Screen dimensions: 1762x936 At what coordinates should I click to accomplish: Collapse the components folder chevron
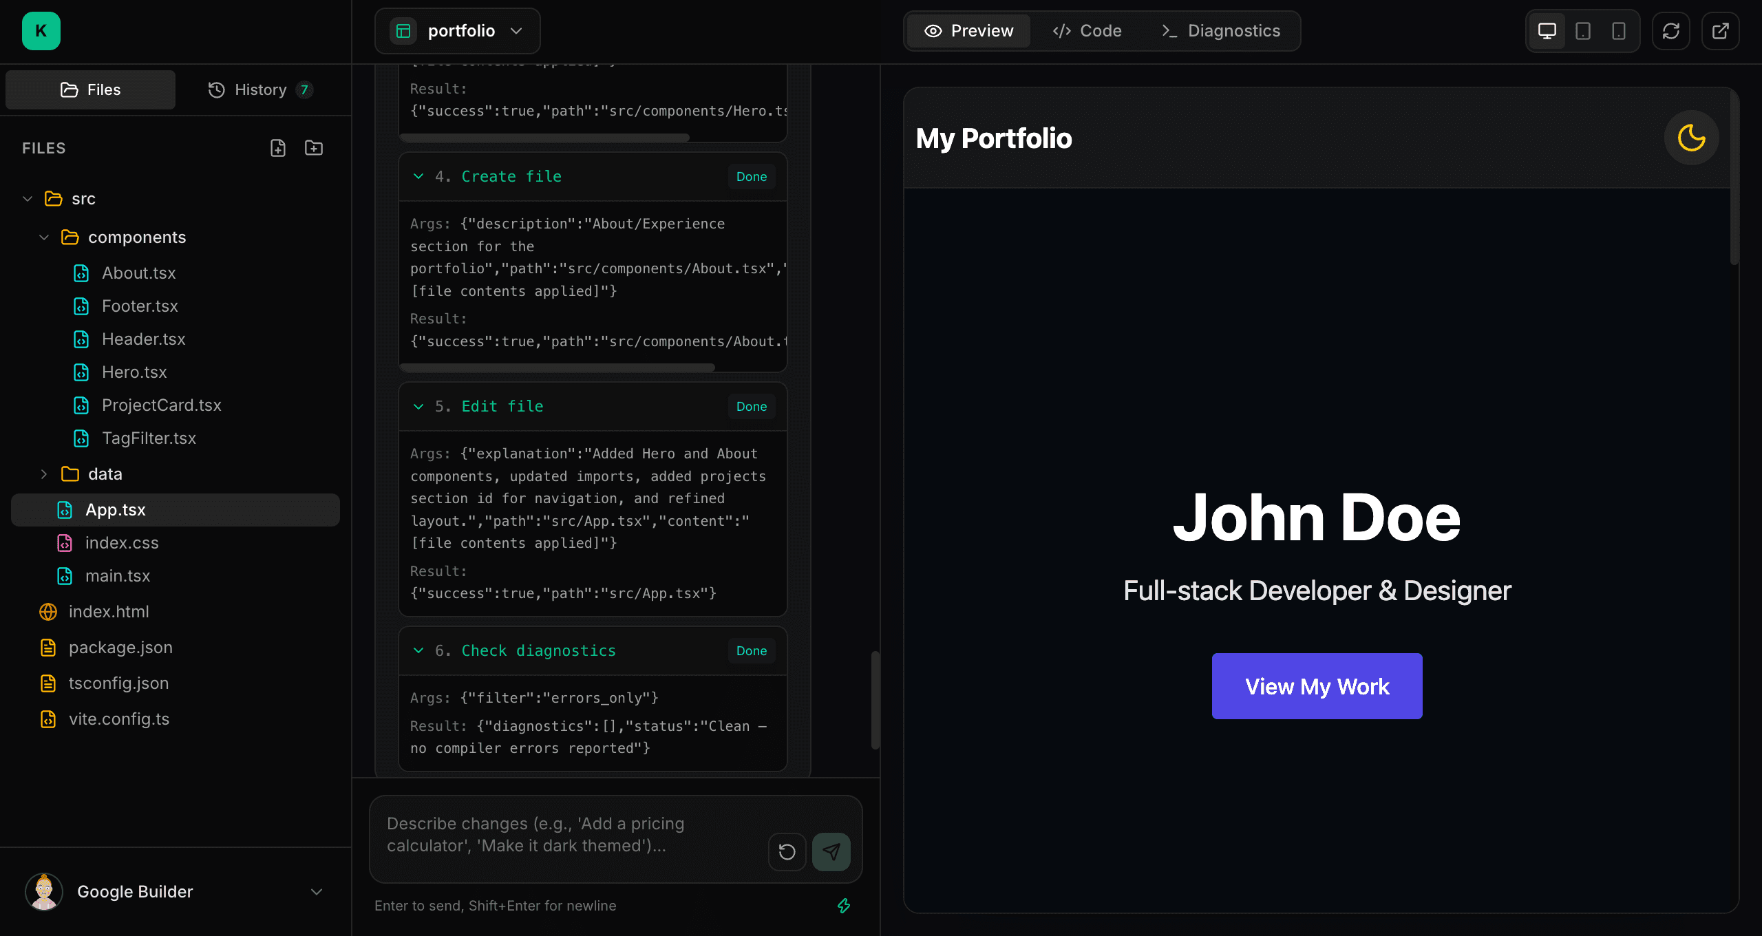(44, 237)
